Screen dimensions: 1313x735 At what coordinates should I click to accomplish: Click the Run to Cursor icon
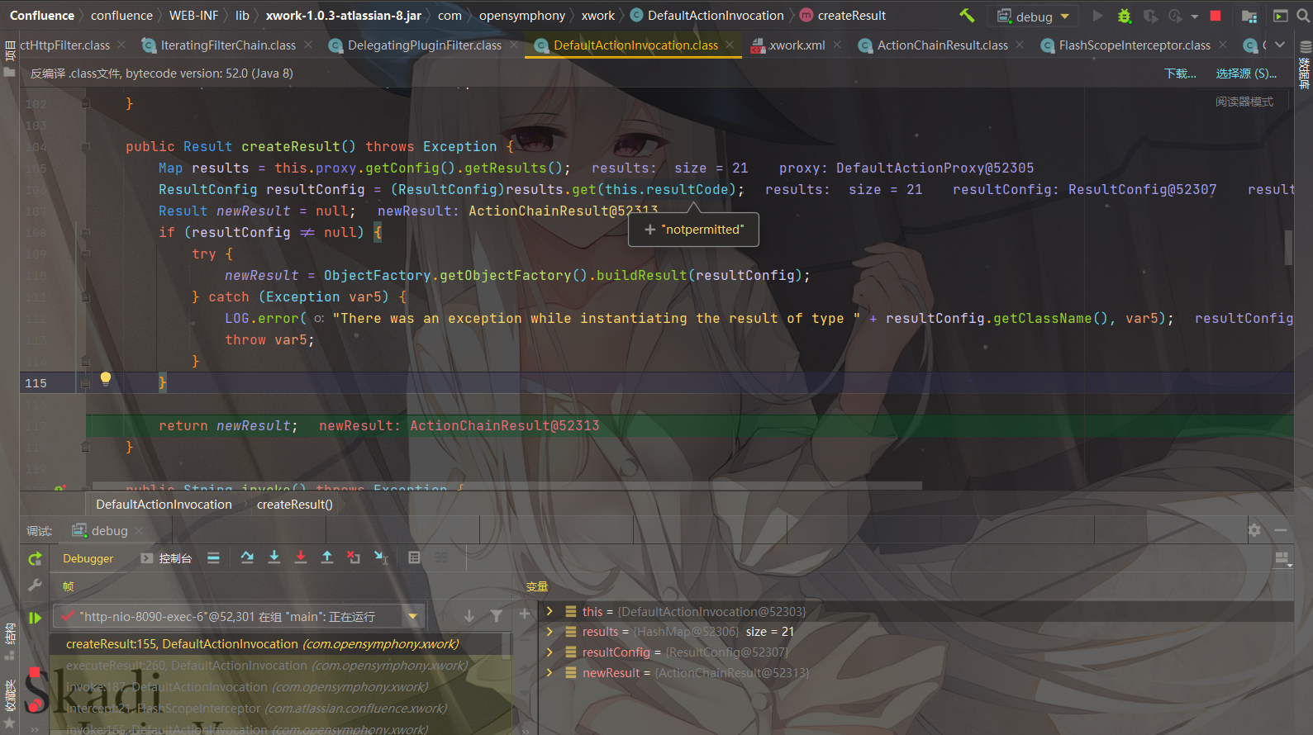pos(381,557)
